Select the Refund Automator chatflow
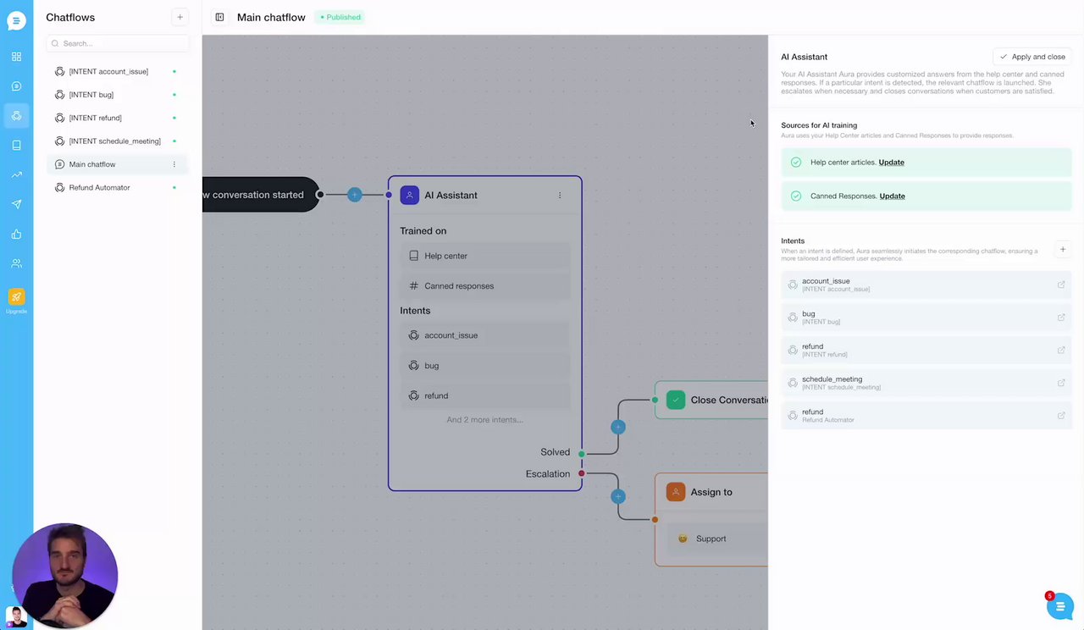The height and width of the screenshot is (630, 1084). click(x=99, y=187)
